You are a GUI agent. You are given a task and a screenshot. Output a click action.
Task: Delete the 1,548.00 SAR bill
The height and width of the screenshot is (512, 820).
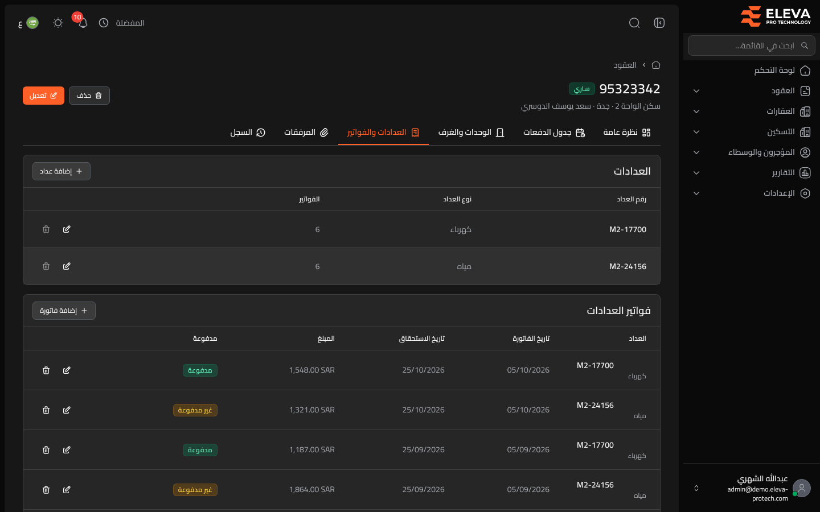pos(46,370)
